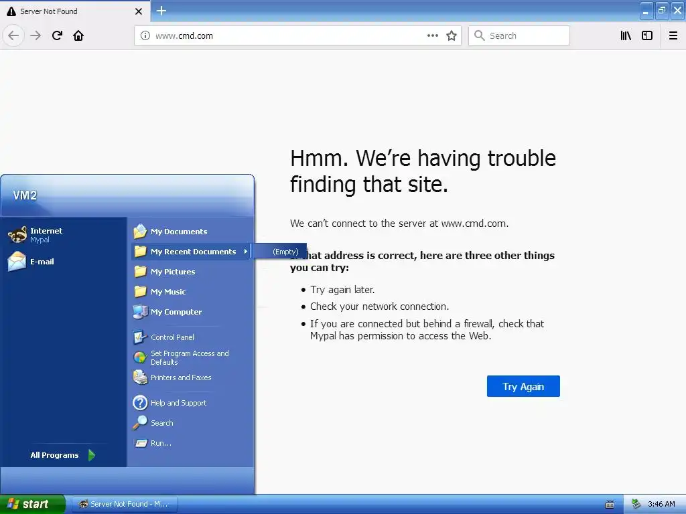Viewport: 686px width, 514px height.
Task: Open page actions three-dot menu
Action: (432, 35)
